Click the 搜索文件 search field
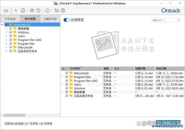185x130 pixels. 166,20
